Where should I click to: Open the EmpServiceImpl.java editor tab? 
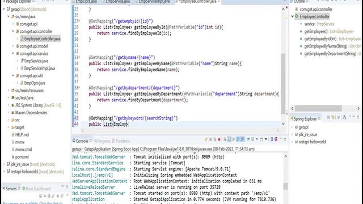pyautogui.click(x=153, y=2)
